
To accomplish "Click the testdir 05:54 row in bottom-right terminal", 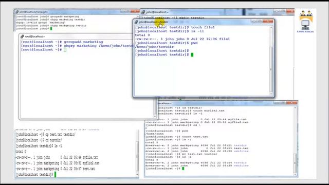I will coord(196,163).
